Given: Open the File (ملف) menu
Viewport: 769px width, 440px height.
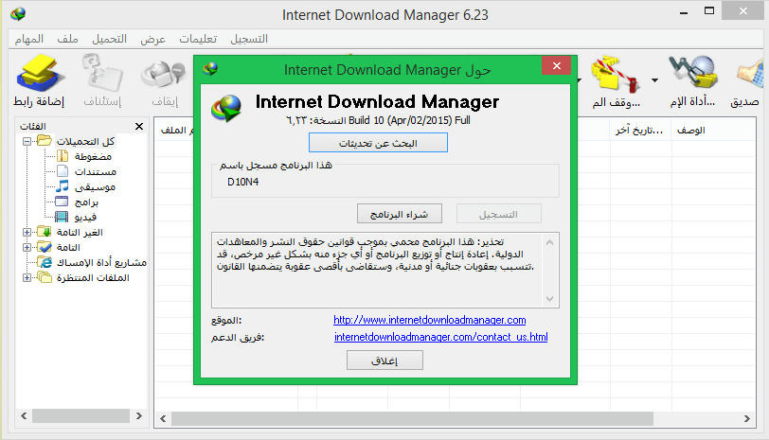Looking at the screenshot, I should (67, 39).
